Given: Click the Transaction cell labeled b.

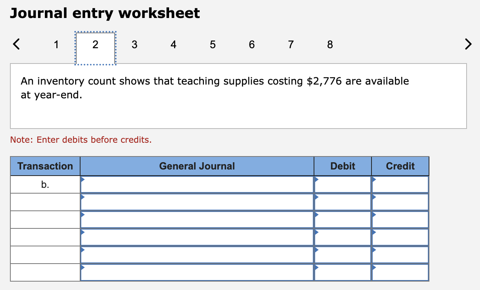Looking at the screenshot, I should click(x=45, y=184).
